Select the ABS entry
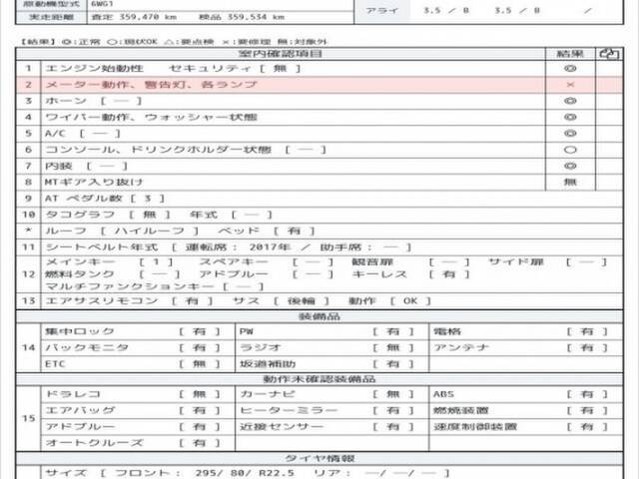 coord(520,394)
